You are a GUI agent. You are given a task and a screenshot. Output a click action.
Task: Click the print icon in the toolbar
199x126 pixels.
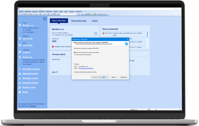[25, 14]
